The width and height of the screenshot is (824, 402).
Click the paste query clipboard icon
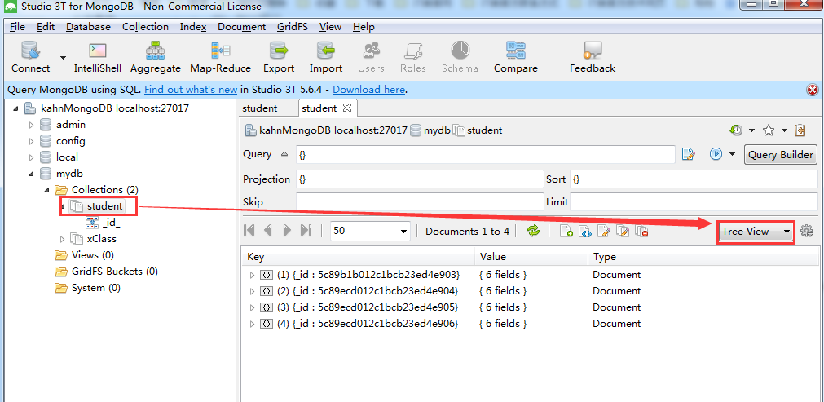click(x=800, y=130)
